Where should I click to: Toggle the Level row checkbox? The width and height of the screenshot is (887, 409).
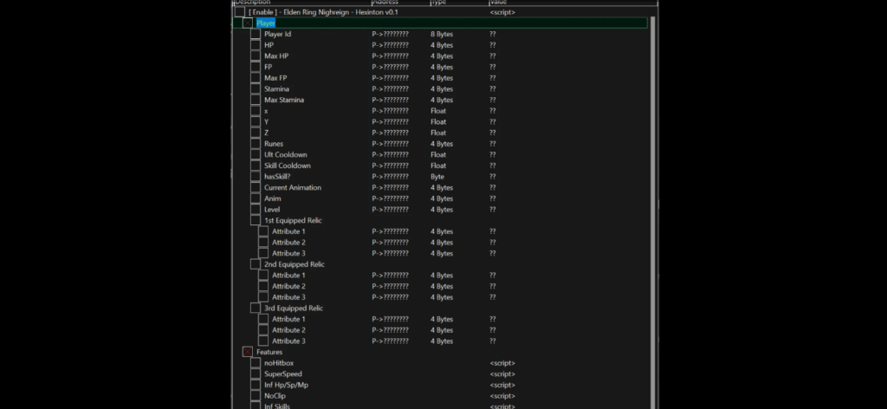pos(256,210)
